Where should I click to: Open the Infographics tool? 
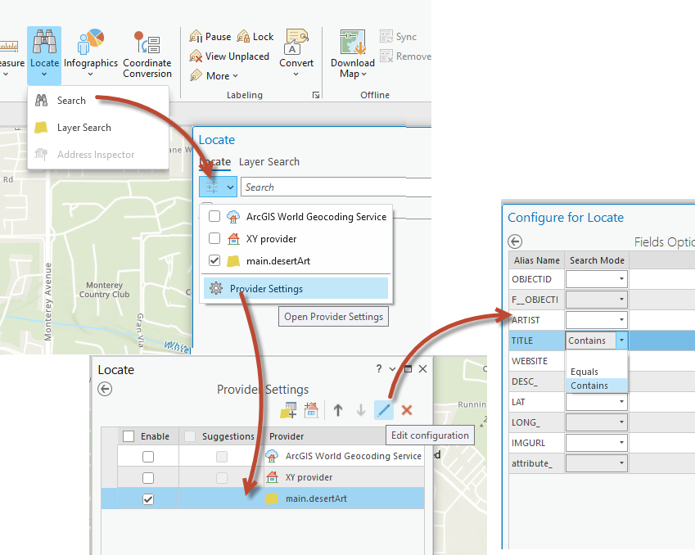[x=90, y=53]
